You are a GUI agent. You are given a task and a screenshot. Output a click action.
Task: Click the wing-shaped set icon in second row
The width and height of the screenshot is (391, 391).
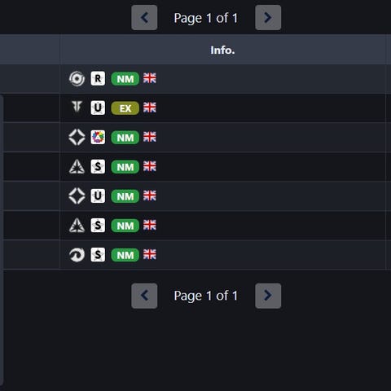click(x=77, y=107)
